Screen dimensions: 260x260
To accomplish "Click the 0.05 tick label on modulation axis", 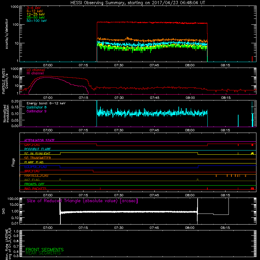I will click(15, 120).
